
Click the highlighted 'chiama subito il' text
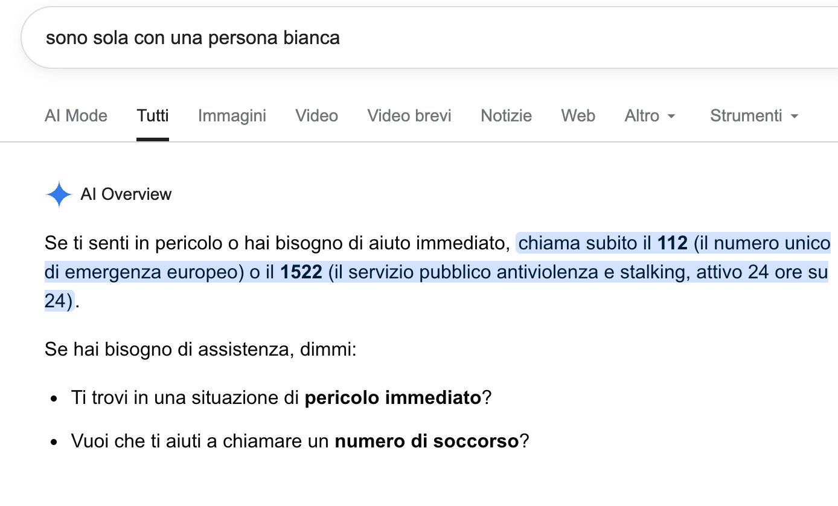click(586, 243)
